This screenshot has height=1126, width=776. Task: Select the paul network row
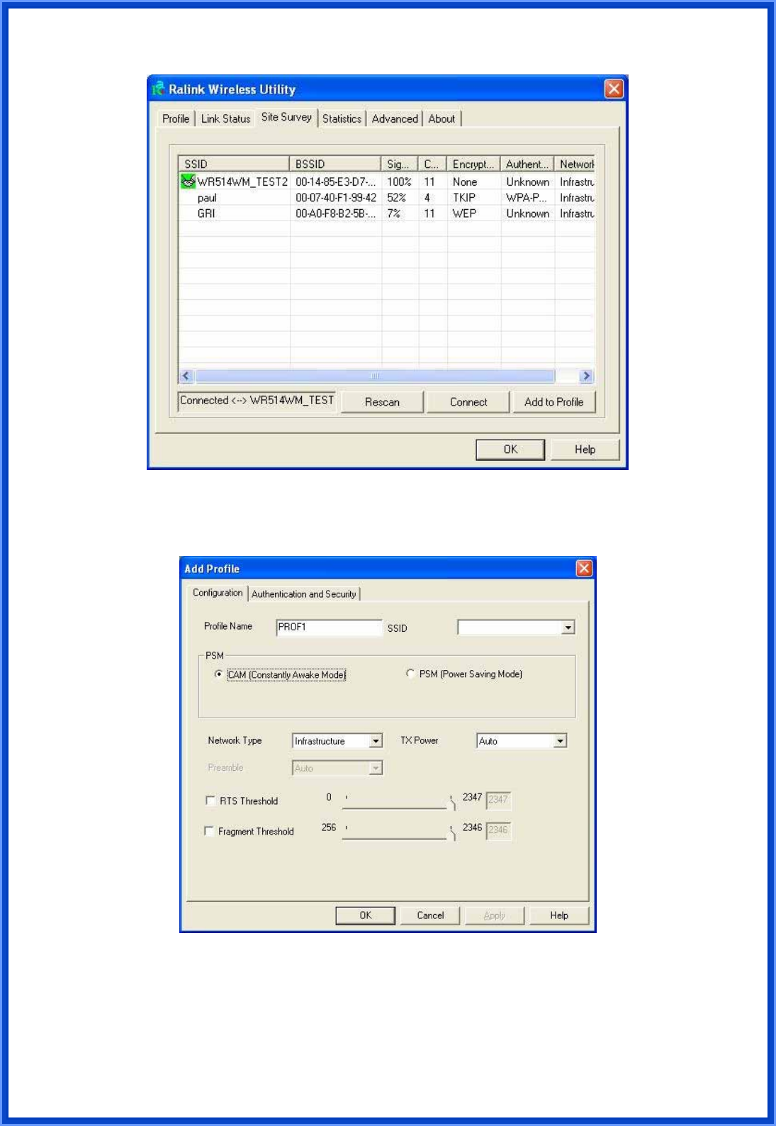click(387, 198)
